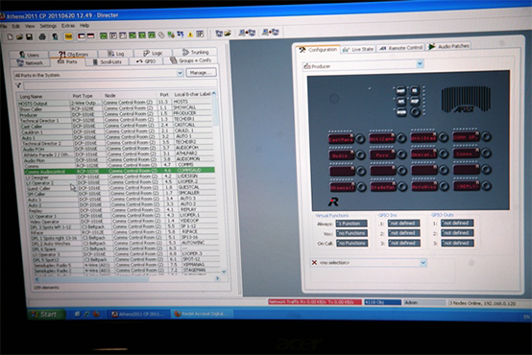Expand the '<no selection>' dropdown
Screen dimensions: 532x355
[423, 263]
